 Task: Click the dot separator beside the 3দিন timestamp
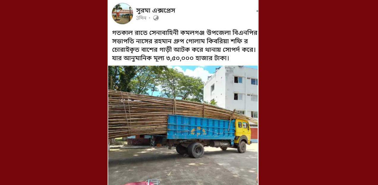(149, 18)
